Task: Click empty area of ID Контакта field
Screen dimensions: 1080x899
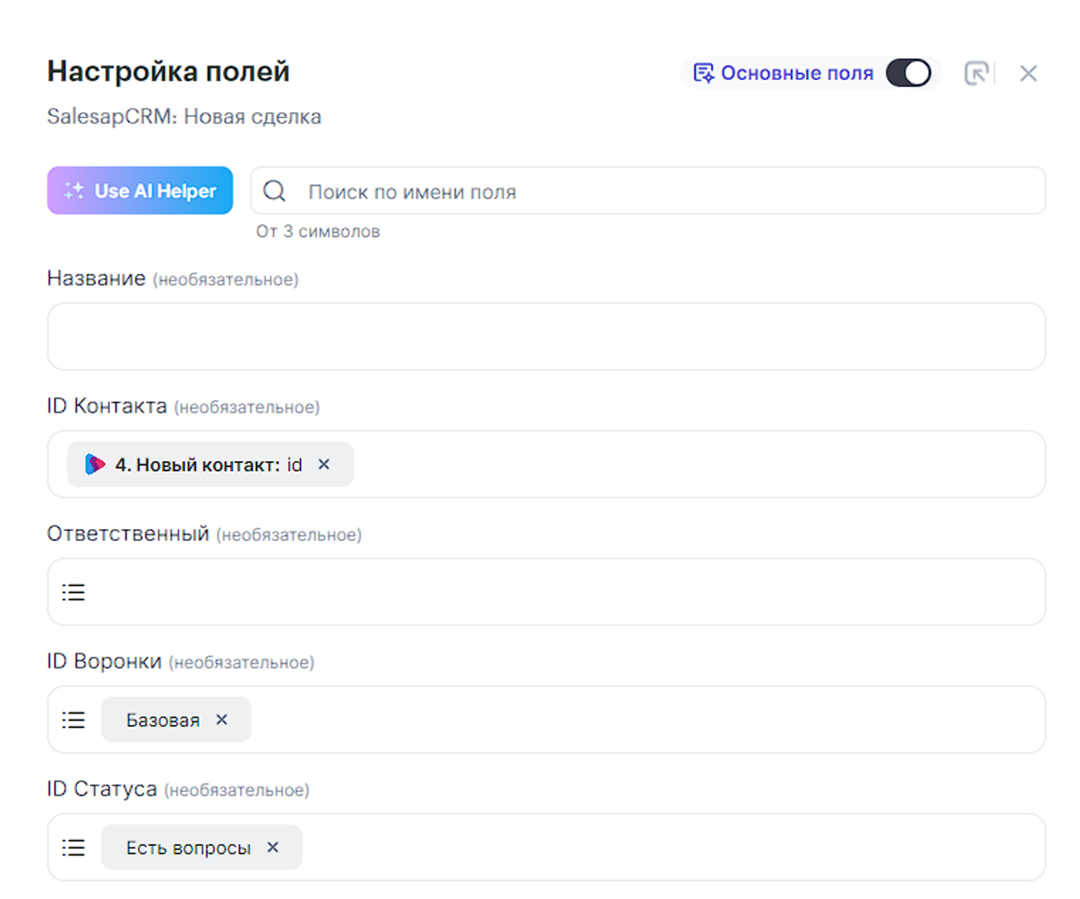Action: 696,464
